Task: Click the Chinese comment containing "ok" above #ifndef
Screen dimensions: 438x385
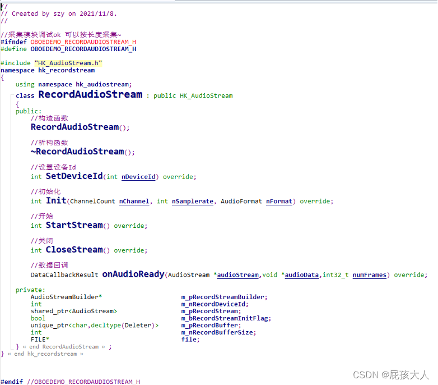Action: (x=61, y=35)
